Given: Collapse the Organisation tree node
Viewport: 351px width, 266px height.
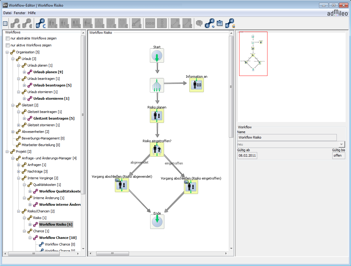Looking at the screenshot, I should pyautogui.click(x=7, y=52).
